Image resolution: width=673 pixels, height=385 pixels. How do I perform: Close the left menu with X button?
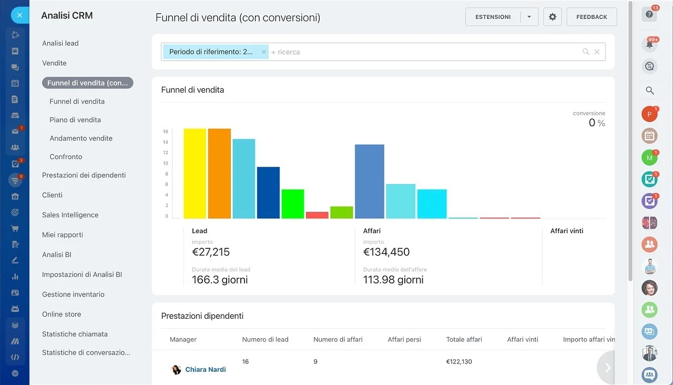tap(19, 15)
